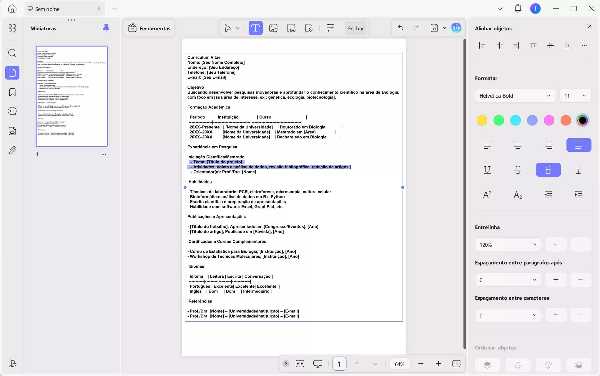Open the AI assistant icon
The width and height of the screenshot is (600, 376).
(456, 28)
